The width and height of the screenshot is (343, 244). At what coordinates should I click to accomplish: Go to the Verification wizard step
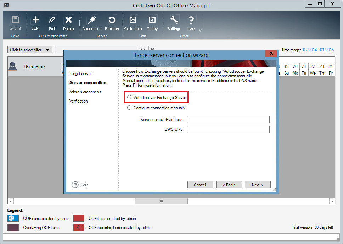point(79,101)
